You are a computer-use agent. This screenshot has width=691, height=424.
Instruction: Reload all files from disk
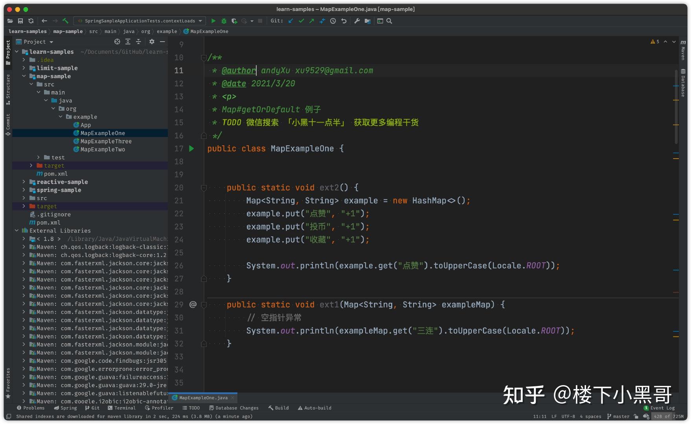coord(31,21)
